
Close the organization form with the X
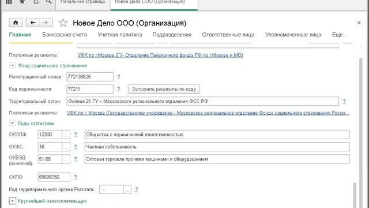(x=359, y=23)
